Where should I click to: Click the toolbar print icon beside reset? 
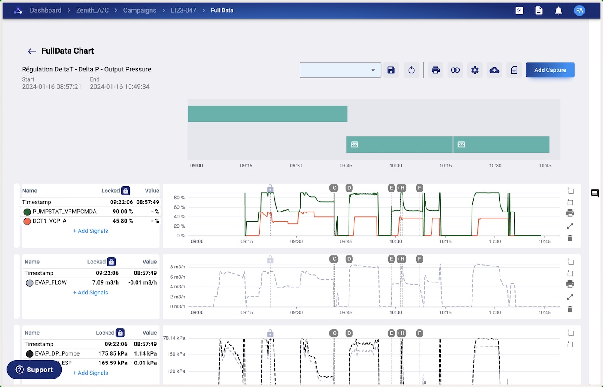[x=435, y=70]
